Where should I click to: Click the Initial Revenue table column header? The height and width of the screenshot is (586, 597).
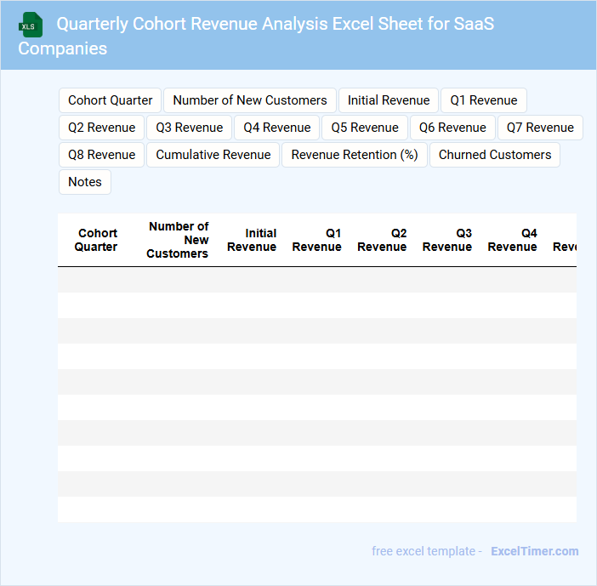[252, 240]
